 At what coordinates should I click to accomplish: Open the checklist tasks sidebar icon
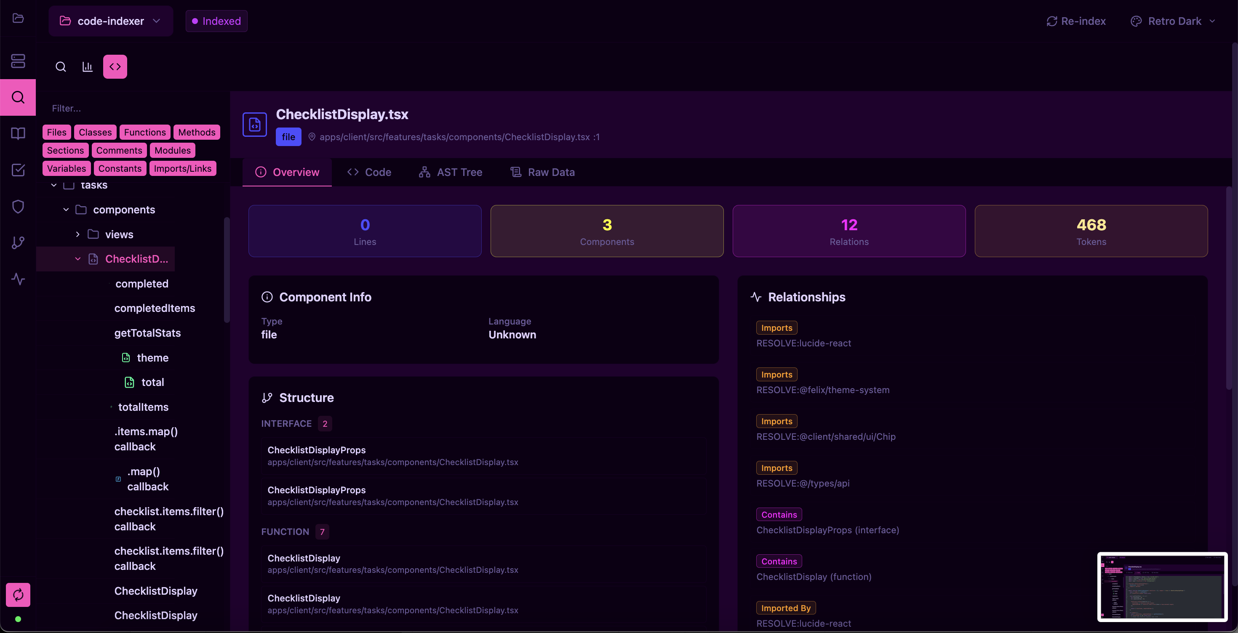click(x=18, y=170)
